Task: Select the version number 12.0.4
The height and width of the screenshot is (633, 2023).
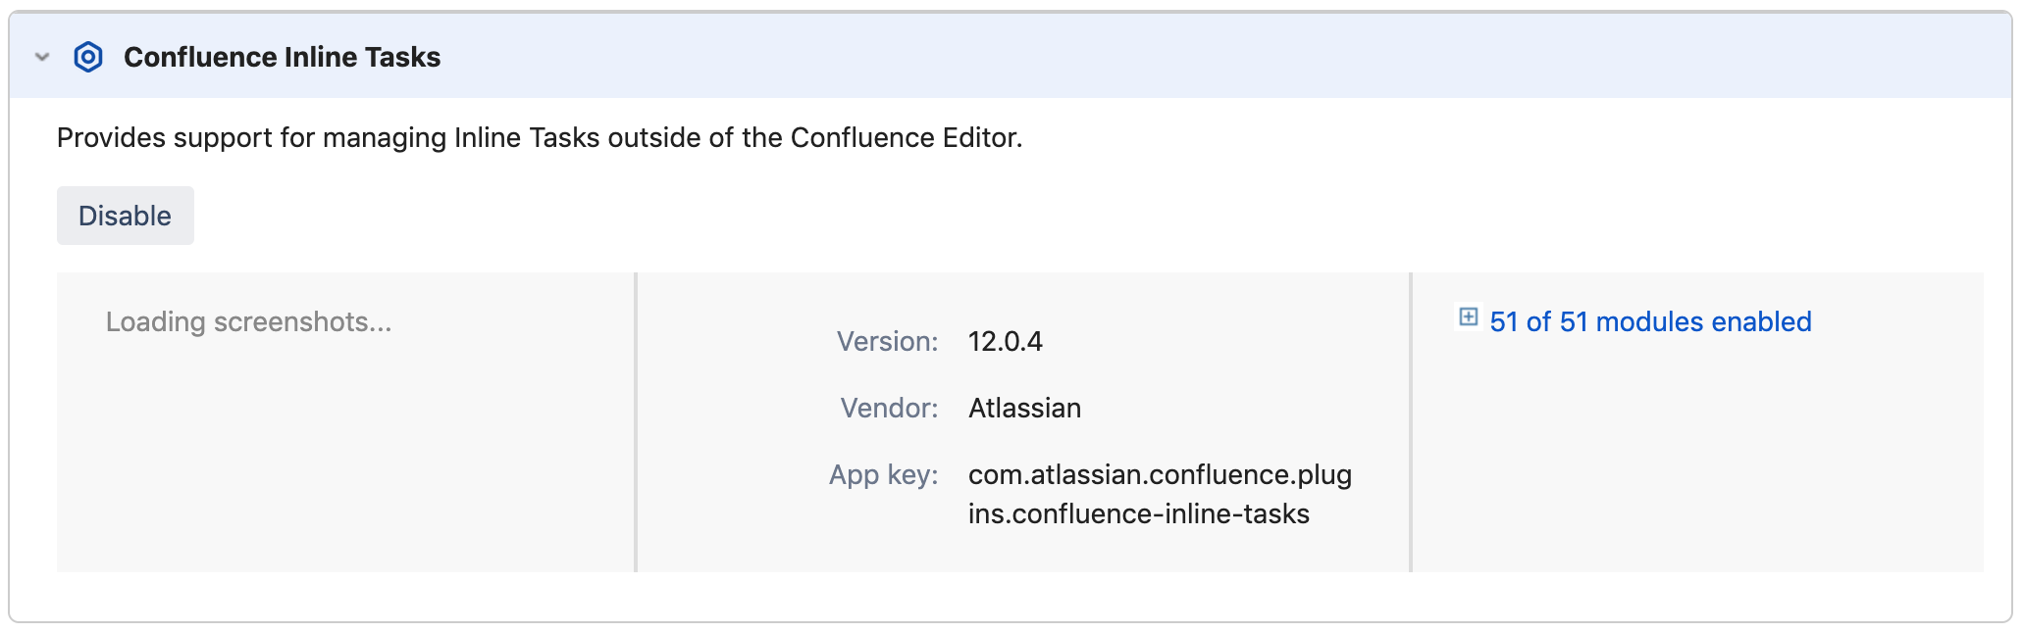Action: pyautogui.click(x=1005, y=341)
